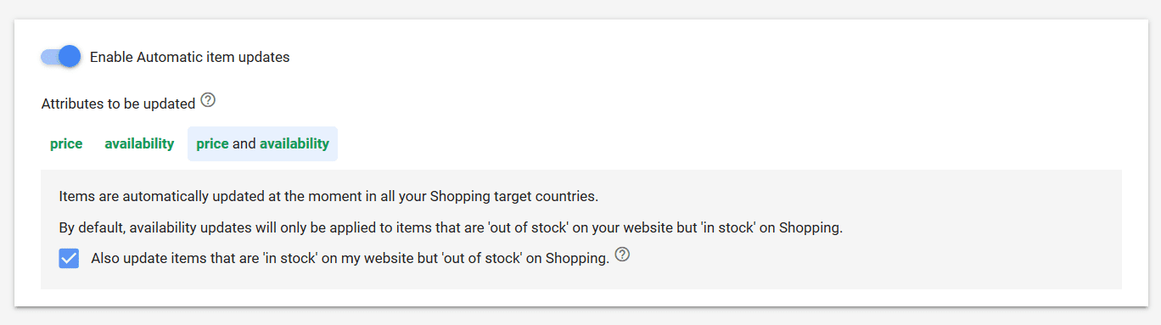Image resolution: width=1161 pixels, height=325 pixels.
Task: Open help for Attributes to be updated
Action: (208, 101)
